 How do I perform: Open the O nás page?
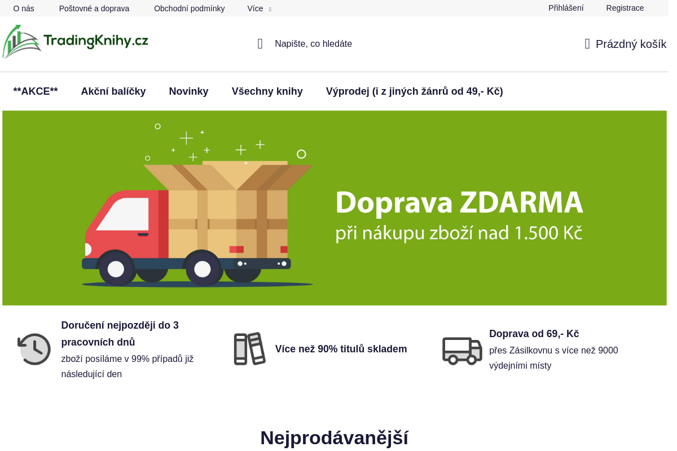(x=24, y=8)
